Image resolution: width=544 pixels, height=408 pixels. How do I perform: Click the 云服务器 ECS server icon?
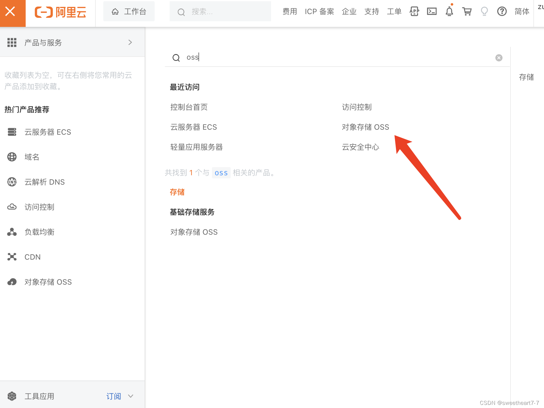pos(12,132)
